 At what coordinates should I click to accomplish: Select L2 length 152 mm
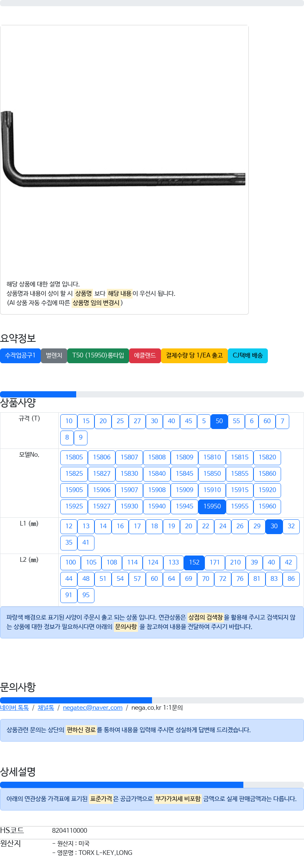(x=194, y=563)
